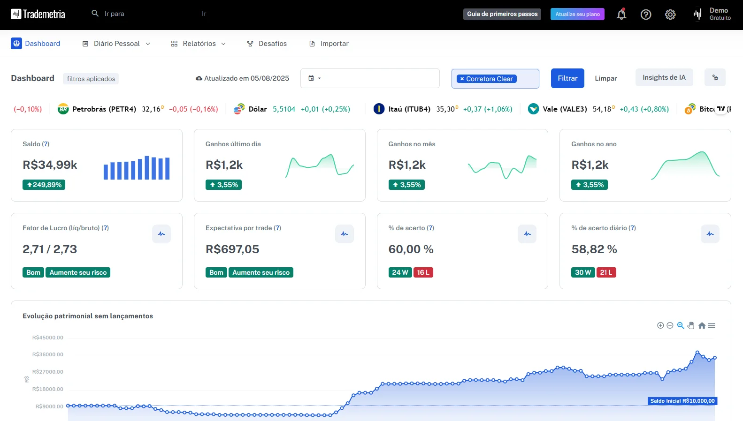This screenshot has height=421, width=743.
Task: Remove the Corretora Clear filter tag
Action: [x=462, y=79]
